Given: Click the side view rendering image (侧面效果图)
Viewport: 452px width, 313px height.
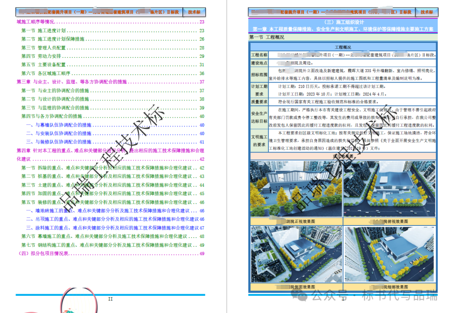Looking at the screenshot, I should 296,254.
